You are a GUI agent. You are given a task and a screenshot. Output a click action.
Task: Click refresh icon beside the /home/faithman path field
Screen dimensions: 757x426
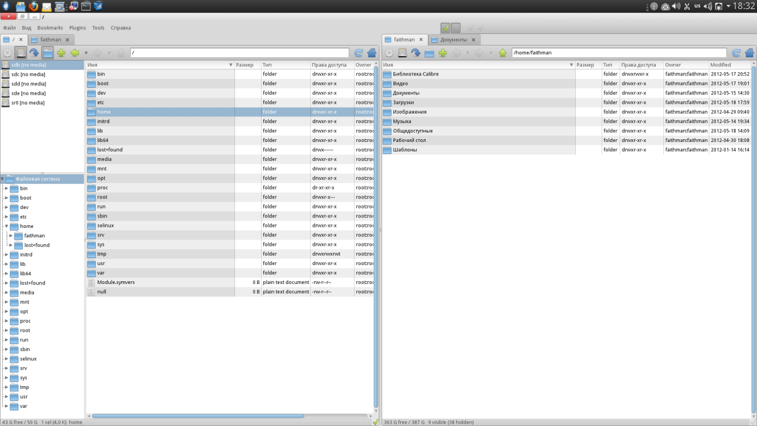736,53
